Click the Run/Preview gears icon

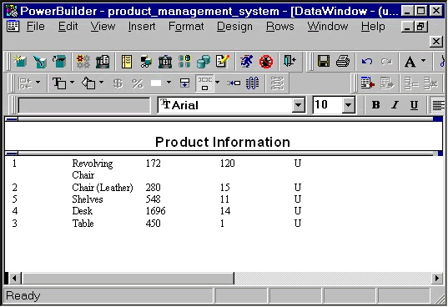click(83, 62)
